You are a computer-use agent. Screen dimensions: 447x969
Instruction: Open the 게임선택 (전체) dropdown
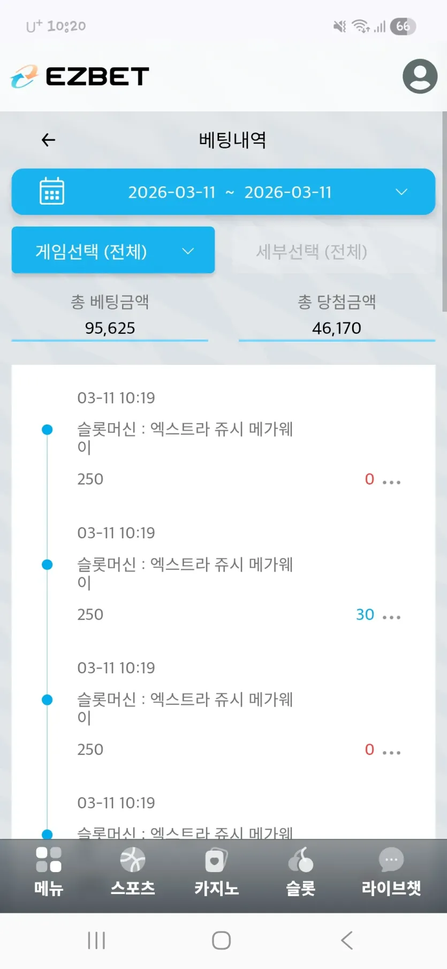[113, 251]
